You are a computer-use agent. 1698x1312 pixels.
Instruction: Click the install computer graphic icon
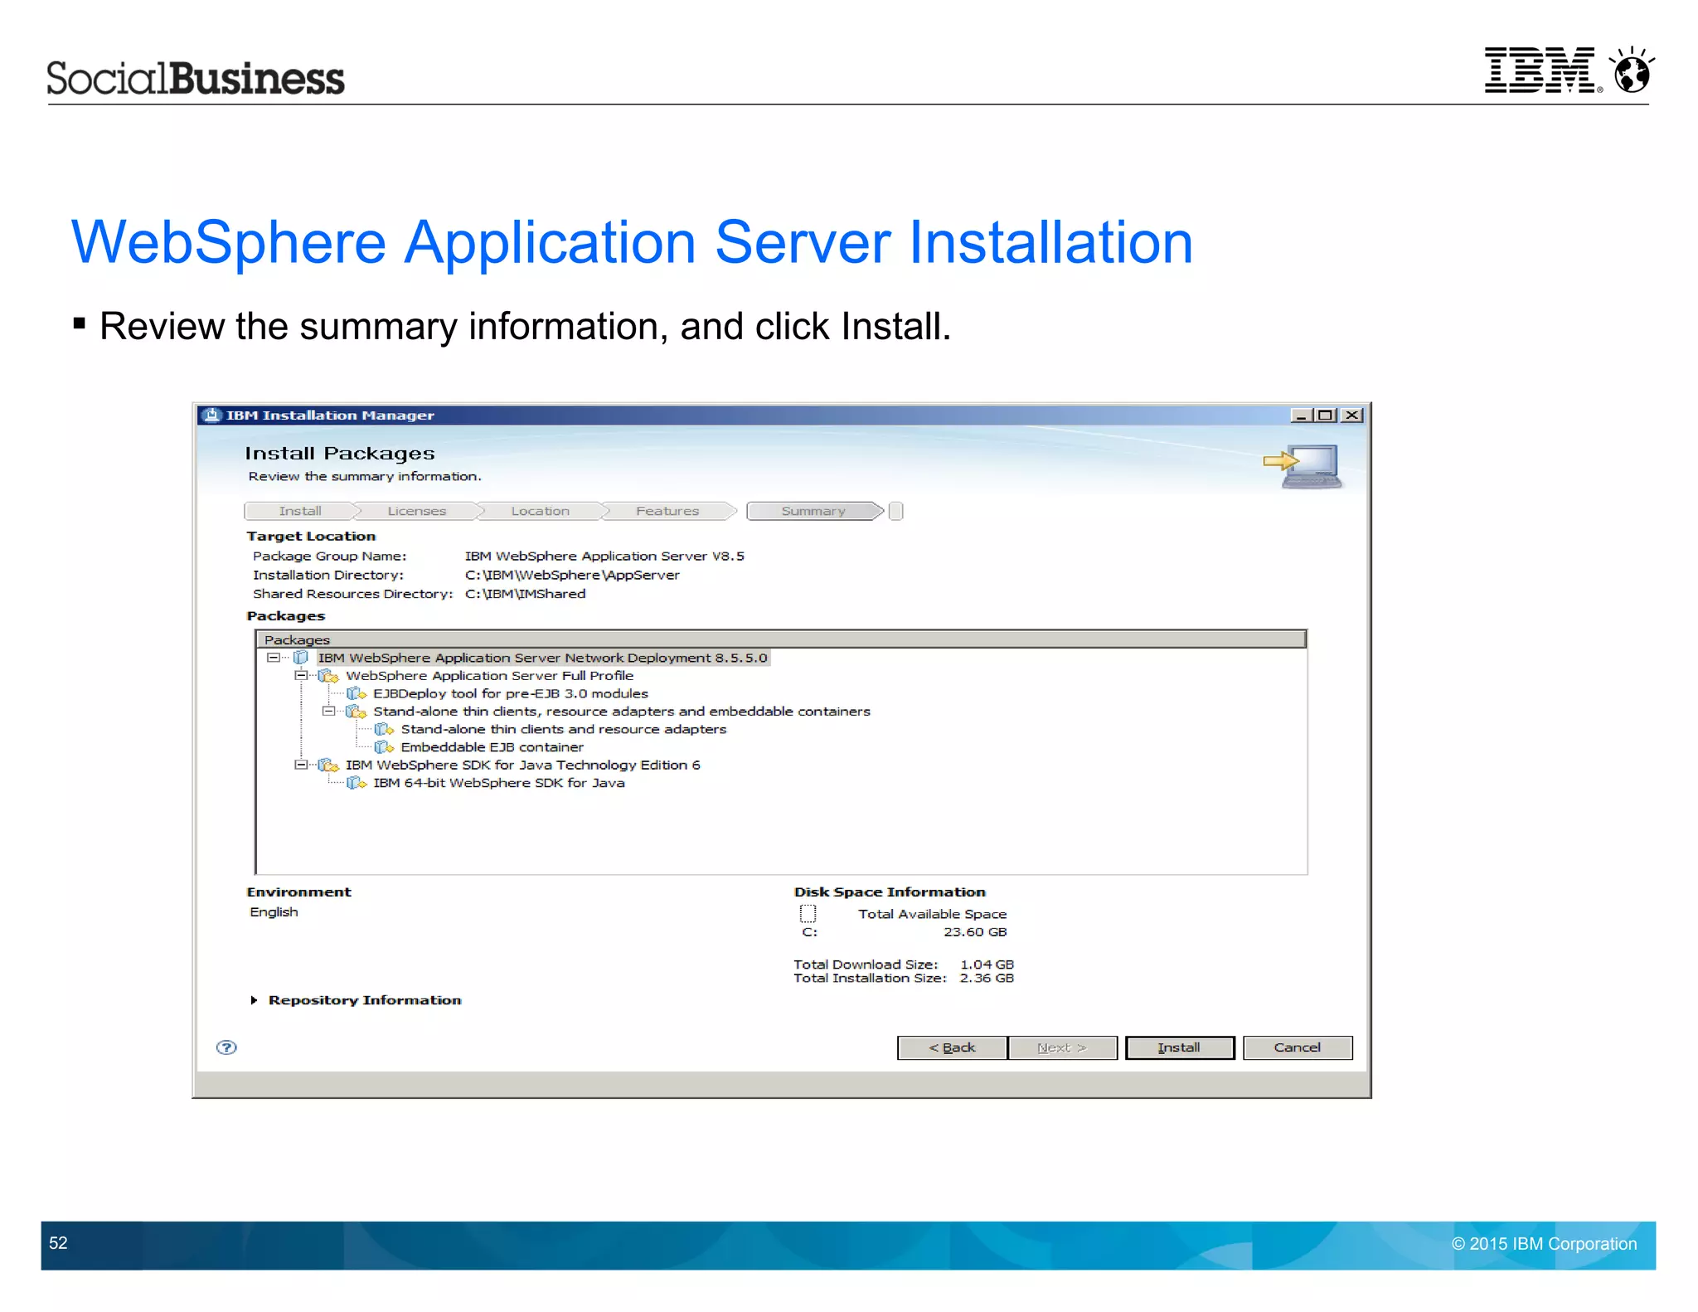(x=1303, y=467)
